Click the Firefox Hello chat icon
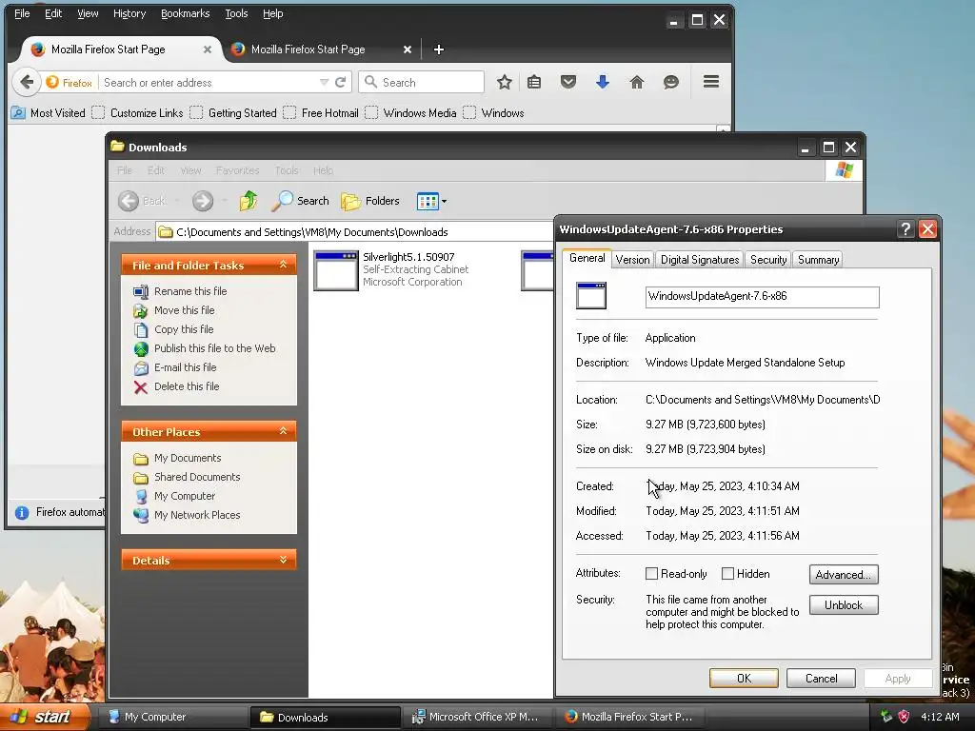Image resolution: width=975 pixels, height=731 pixels. 671,82
